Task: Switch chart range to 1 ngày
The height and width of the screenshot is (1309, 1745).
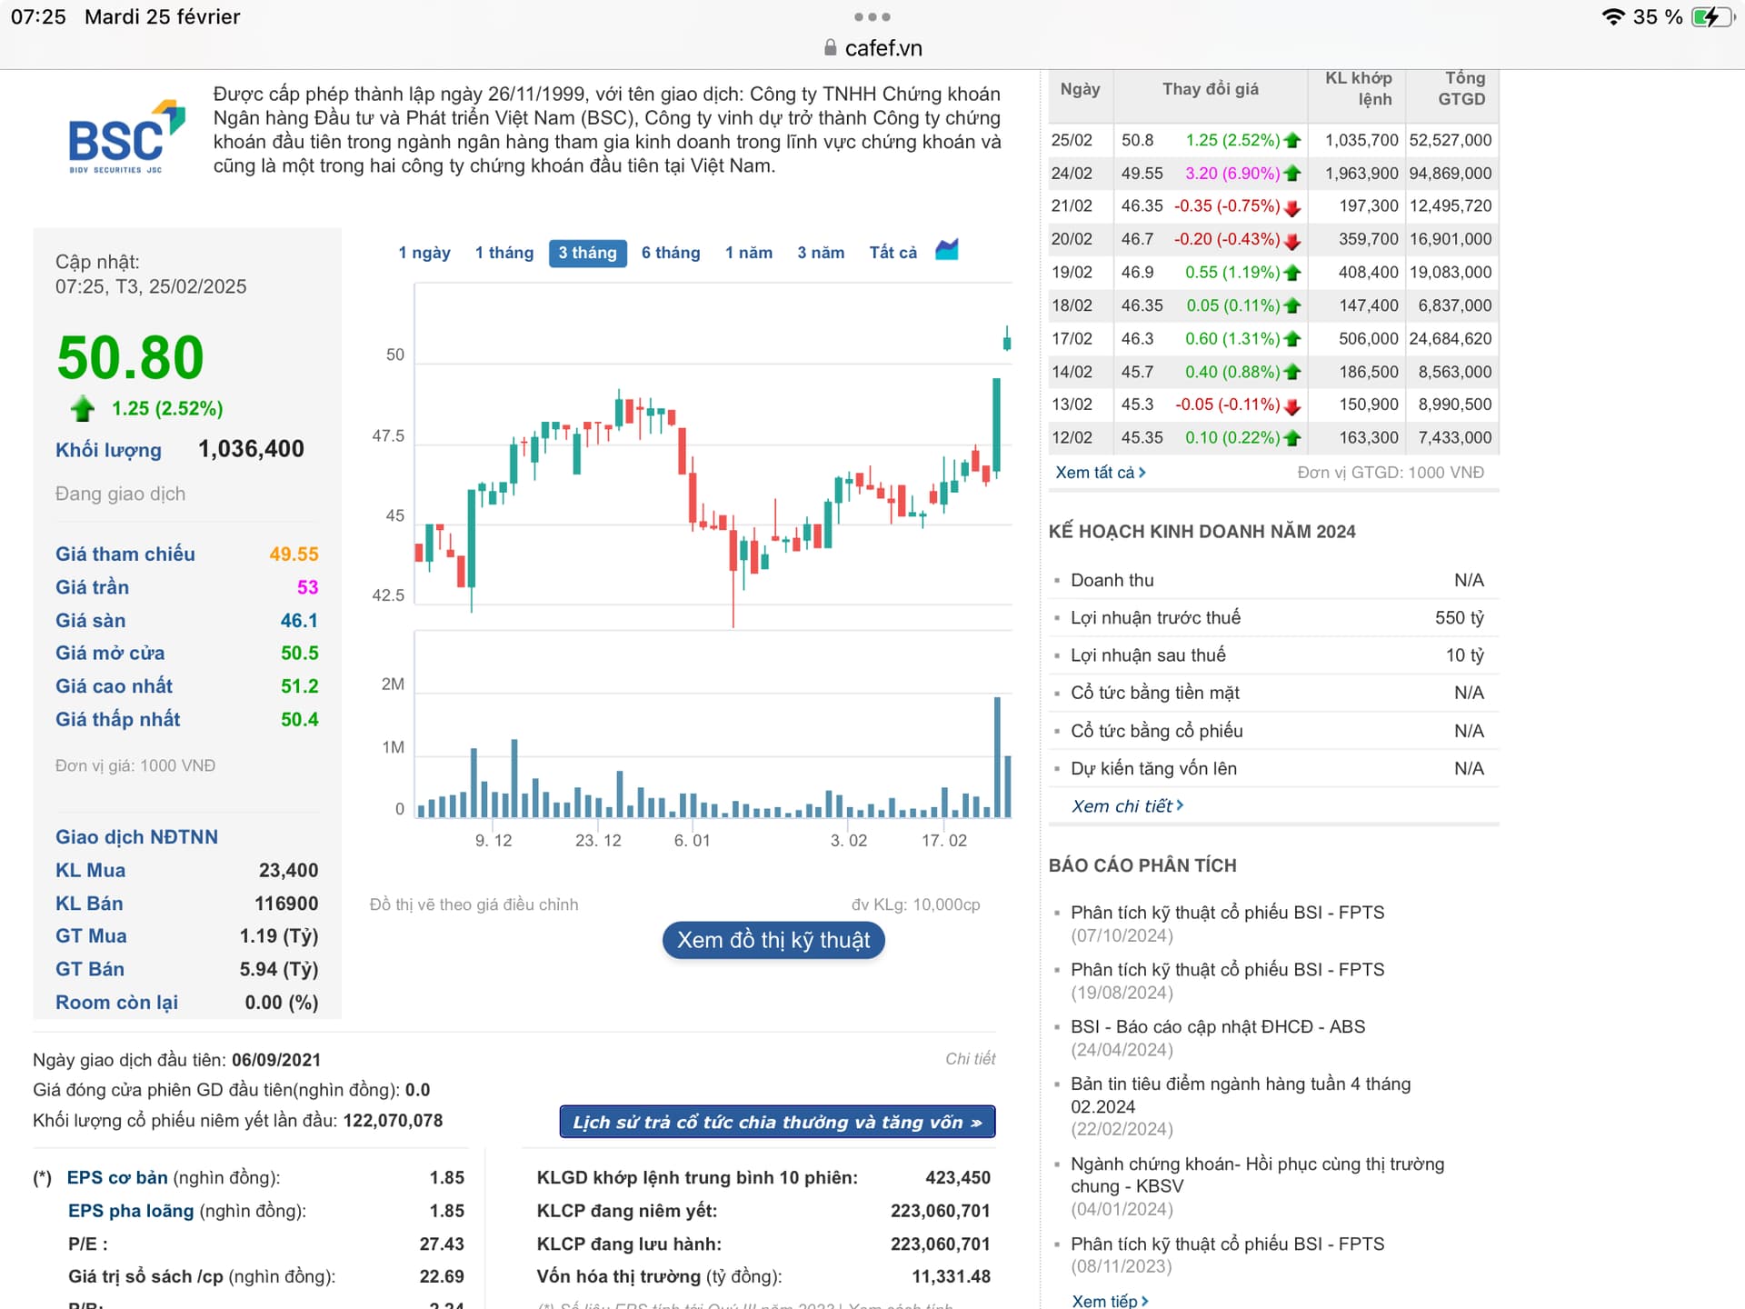Action: (424, 253)
